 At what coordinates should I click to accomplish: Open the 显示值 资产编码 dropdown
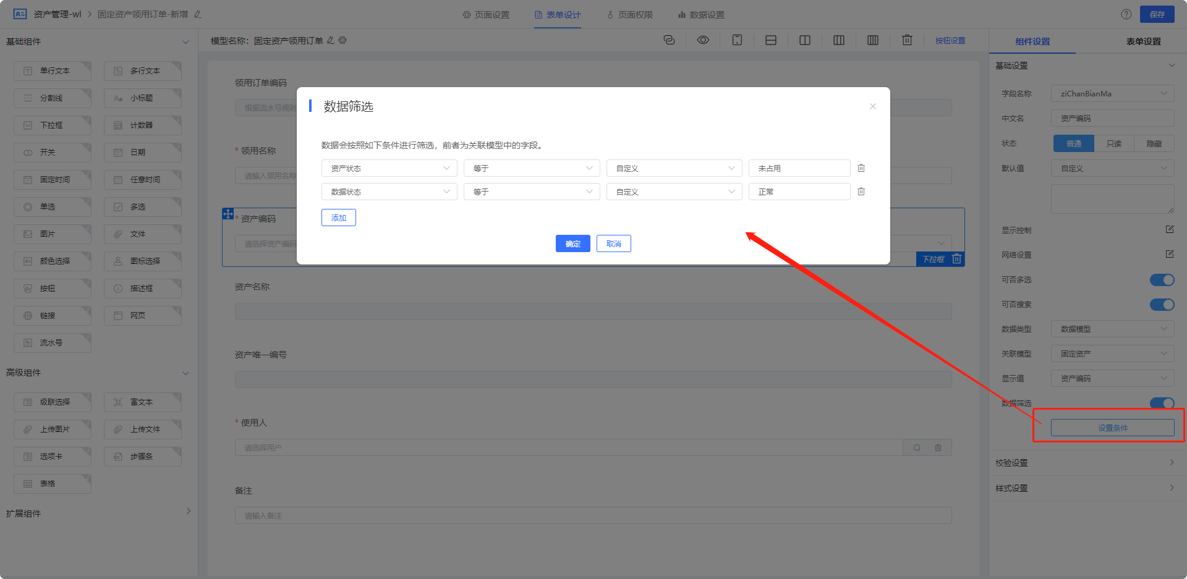pos(1113,378)
